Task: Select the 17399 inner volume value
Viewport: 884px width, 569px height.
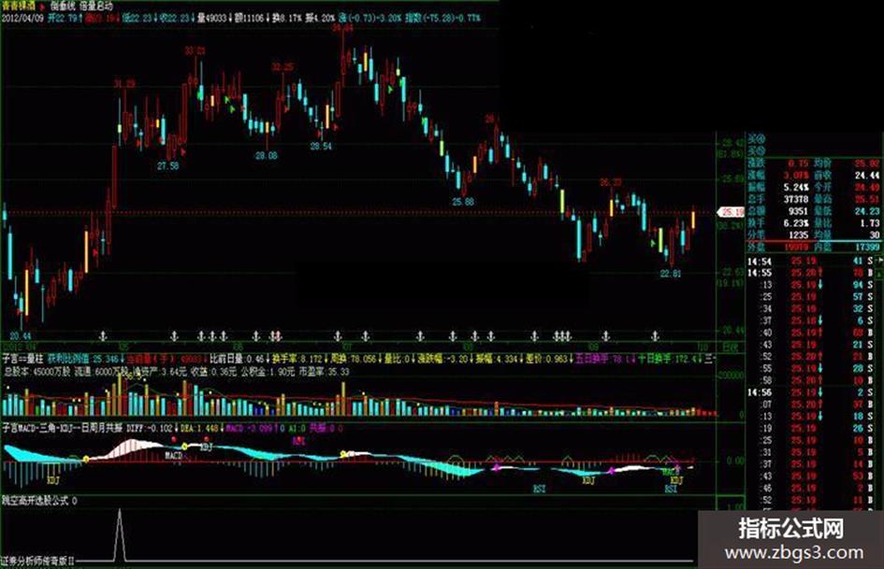Action: pos(867,247)
